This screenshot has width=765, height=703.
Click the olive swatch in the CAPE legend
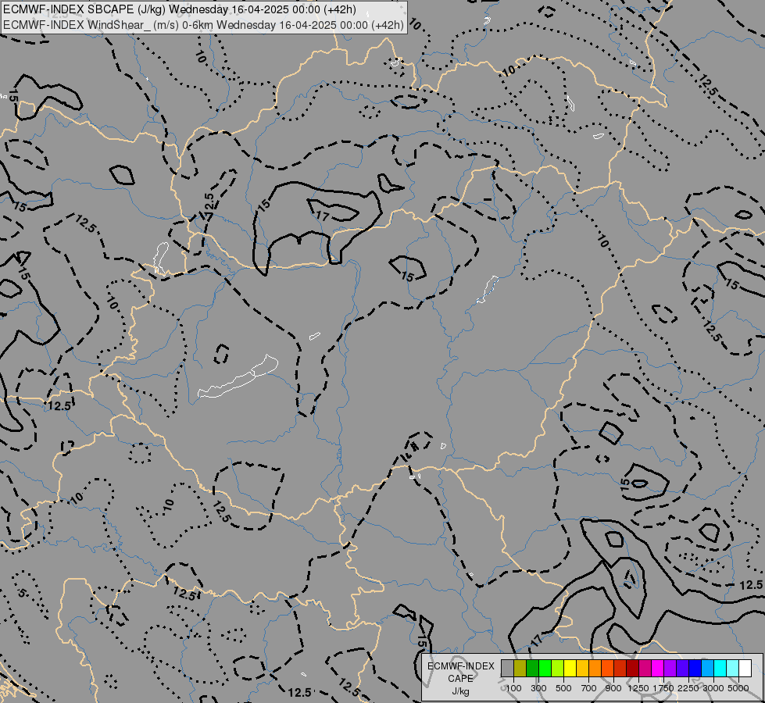tap(520, 668)
